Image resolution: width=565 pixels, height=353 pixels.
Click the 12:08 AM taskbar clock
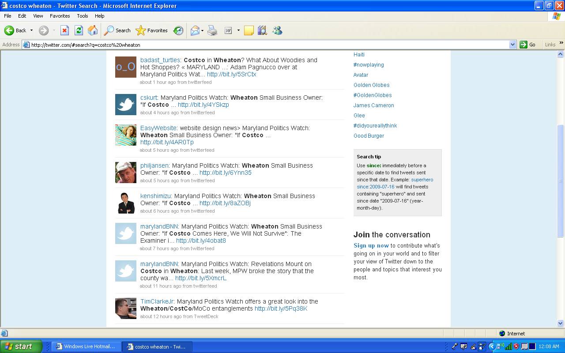click(x=549, y=346)
